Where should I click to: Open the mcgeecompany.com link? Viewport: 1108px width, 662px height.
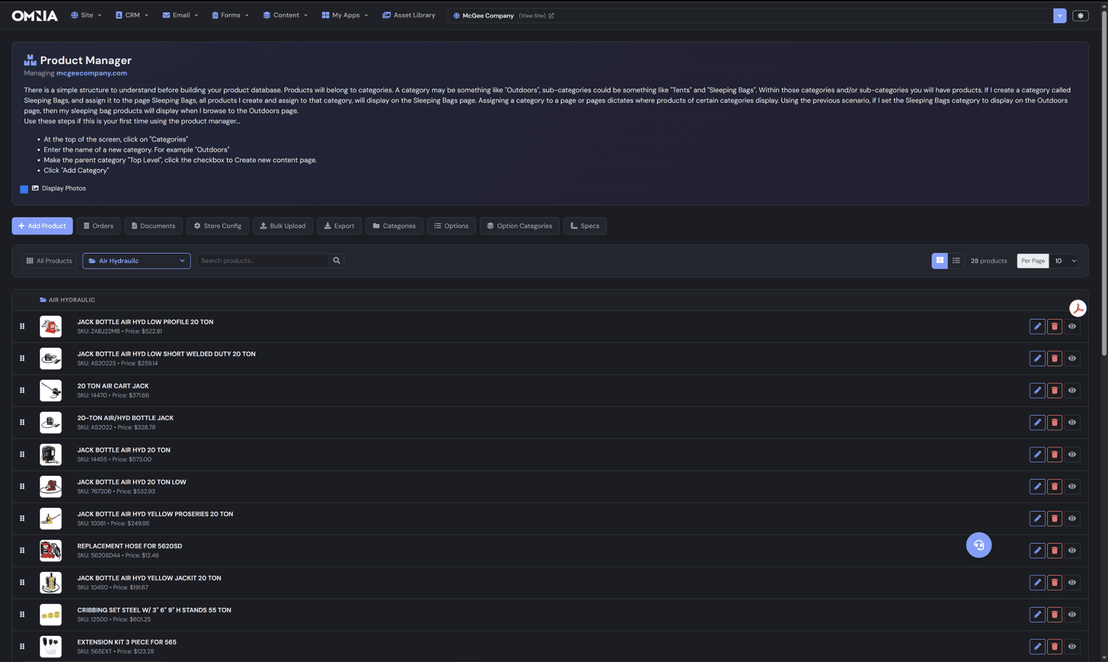pos(91,73)
